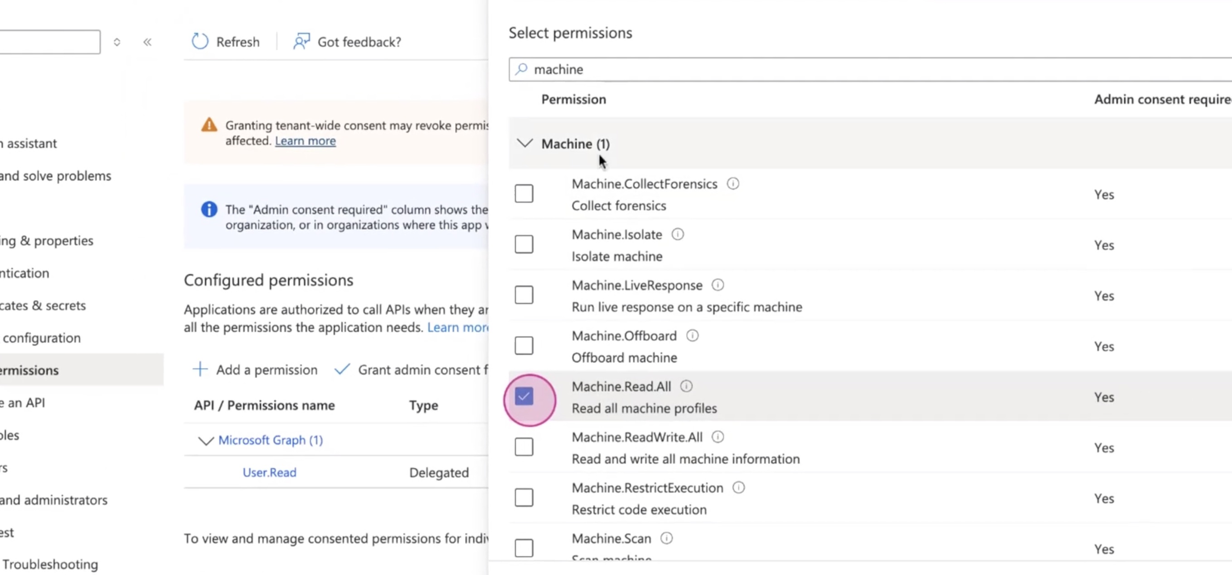Click the info icon next to Machine.Offboard
Screen dimensions: 1232x575
(692, 335)
